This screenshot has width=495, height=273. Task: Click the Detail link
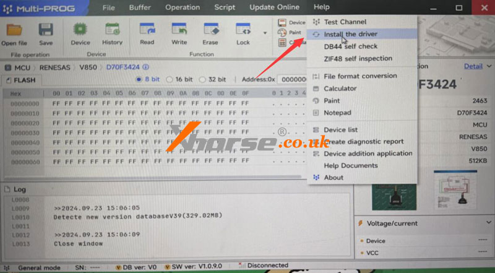(x=473, y=66)
